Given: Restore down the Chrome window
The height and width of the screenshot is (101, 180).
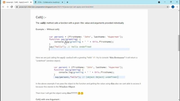Looking at the screenshot, I should tap(171, 2).
